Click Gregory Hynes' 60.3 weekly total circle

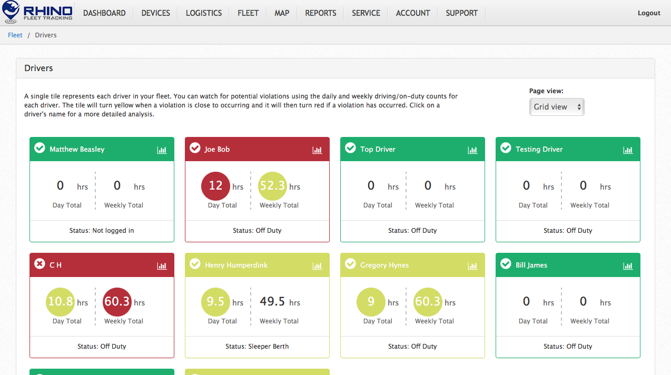pyautogui.click(x=428, y=302)
